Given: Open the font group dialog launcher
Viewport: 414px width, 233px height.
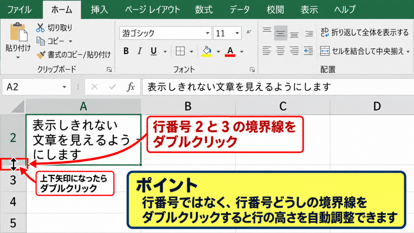Looking at the screenshot, I should (252, 69).
